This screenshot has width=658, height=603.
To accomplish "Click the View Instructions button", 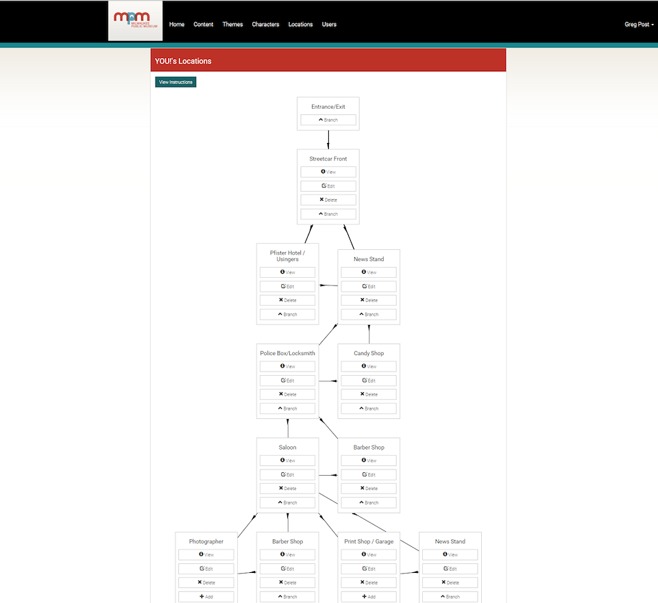I will [x=175, y=82].
